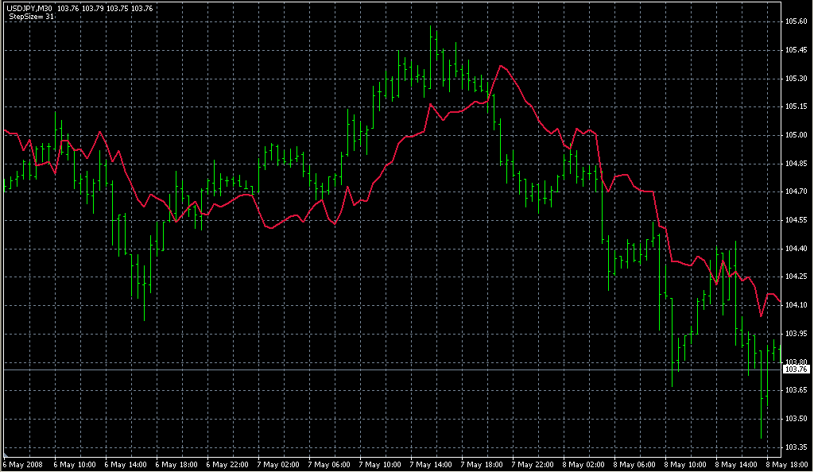Select the 8 May 14:00 time marker

738,464
